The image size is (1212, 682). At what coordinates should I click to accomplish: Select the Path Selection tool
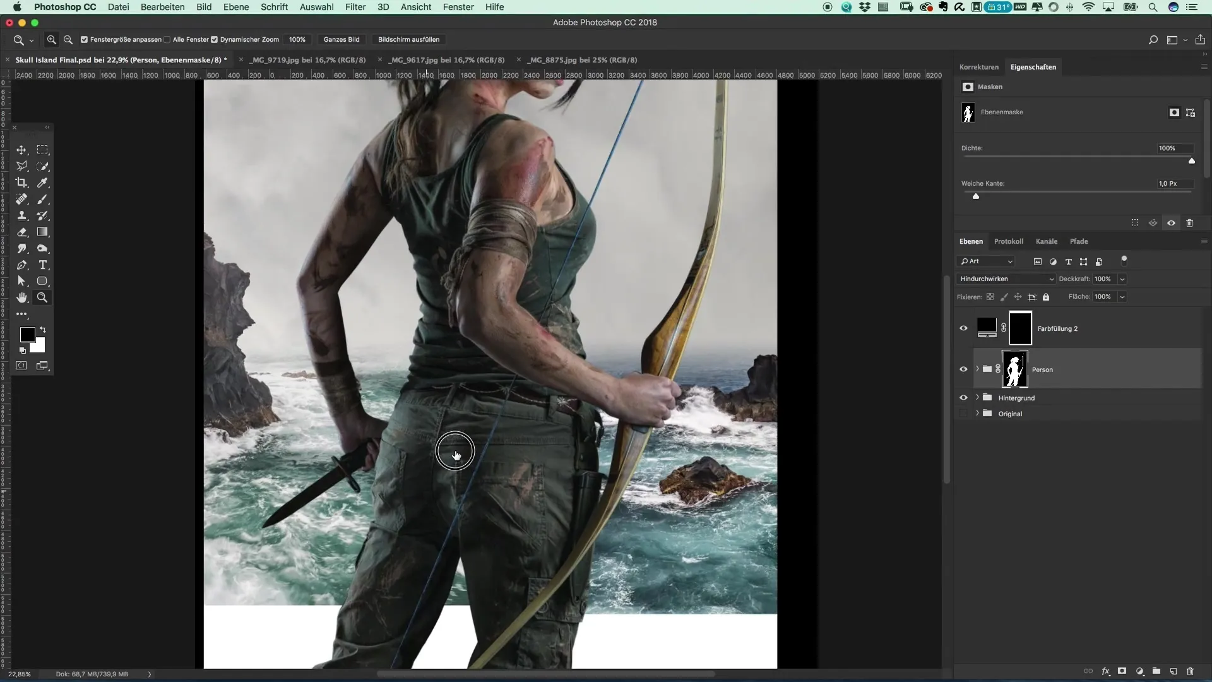pos(21,281)
